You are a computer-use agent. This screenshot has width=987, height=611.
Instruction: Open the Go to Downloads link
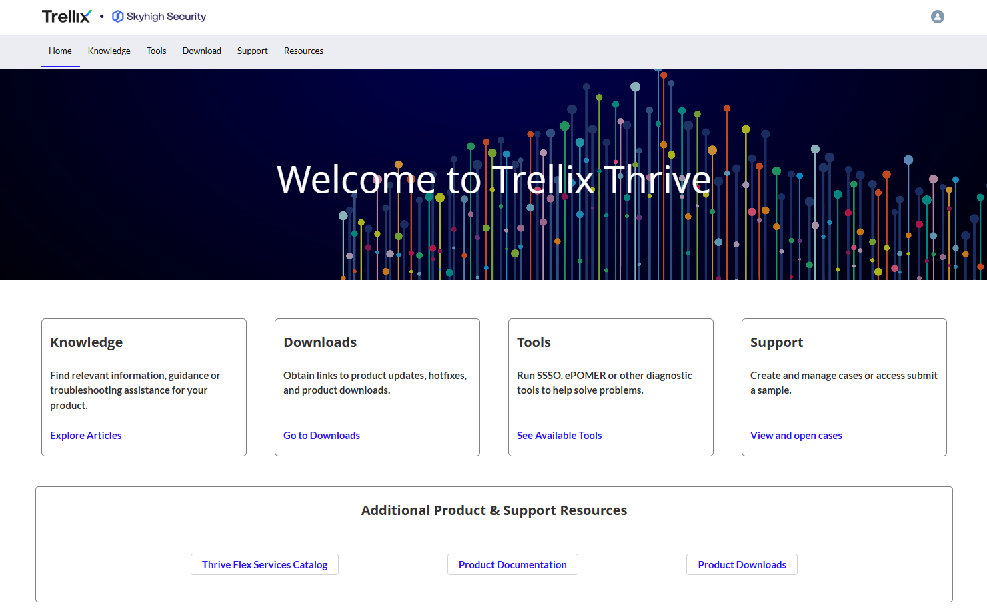pyautogui.click(x=321, y=435)
